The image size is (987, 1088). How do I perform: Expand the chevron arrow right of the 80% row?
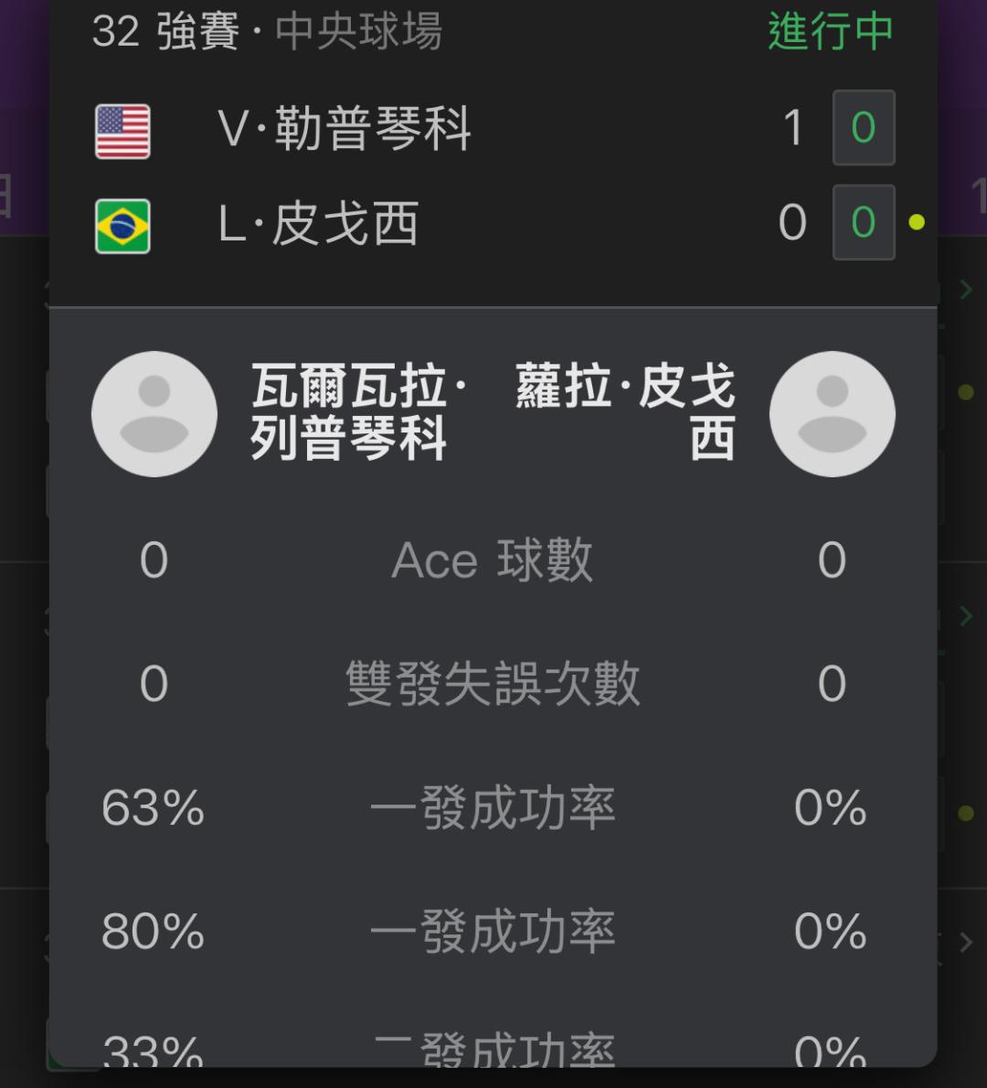965,942
